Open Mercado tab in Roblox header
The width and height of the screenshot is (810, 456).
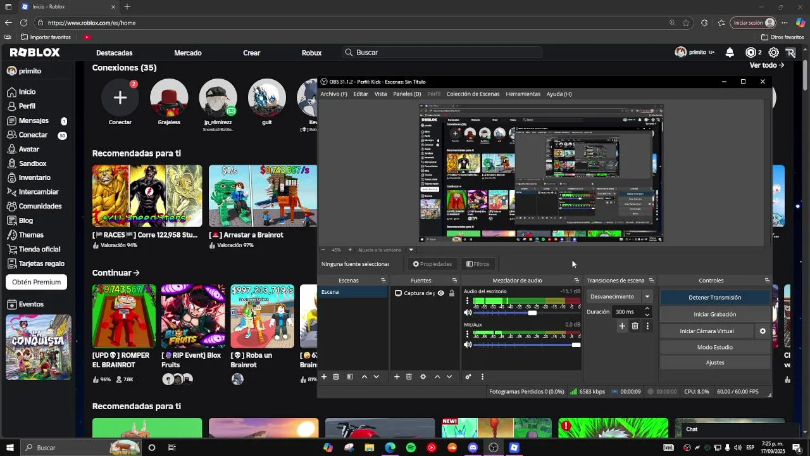coord(188,53)
